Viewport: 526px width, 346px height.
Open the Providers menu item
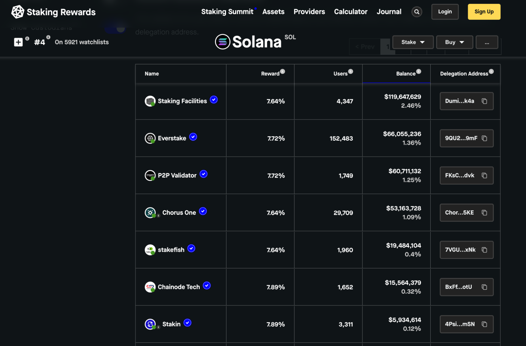click(309, 12)
